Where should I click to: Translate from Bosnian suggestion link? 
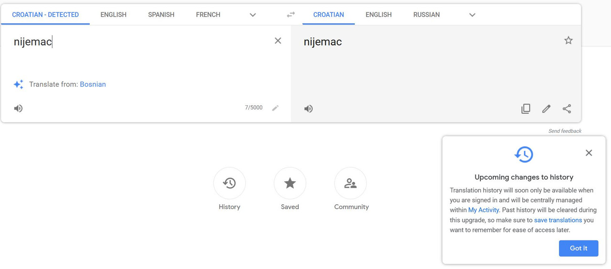[x=93, y=84]
